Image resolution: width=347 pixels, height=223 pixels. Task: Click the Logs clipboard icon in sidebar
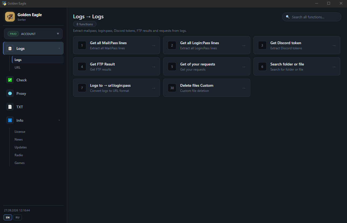click(10, 48)
